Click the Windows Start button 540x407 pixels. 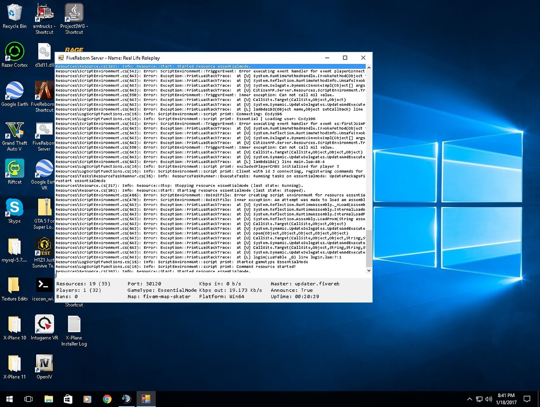click(9, 399)
